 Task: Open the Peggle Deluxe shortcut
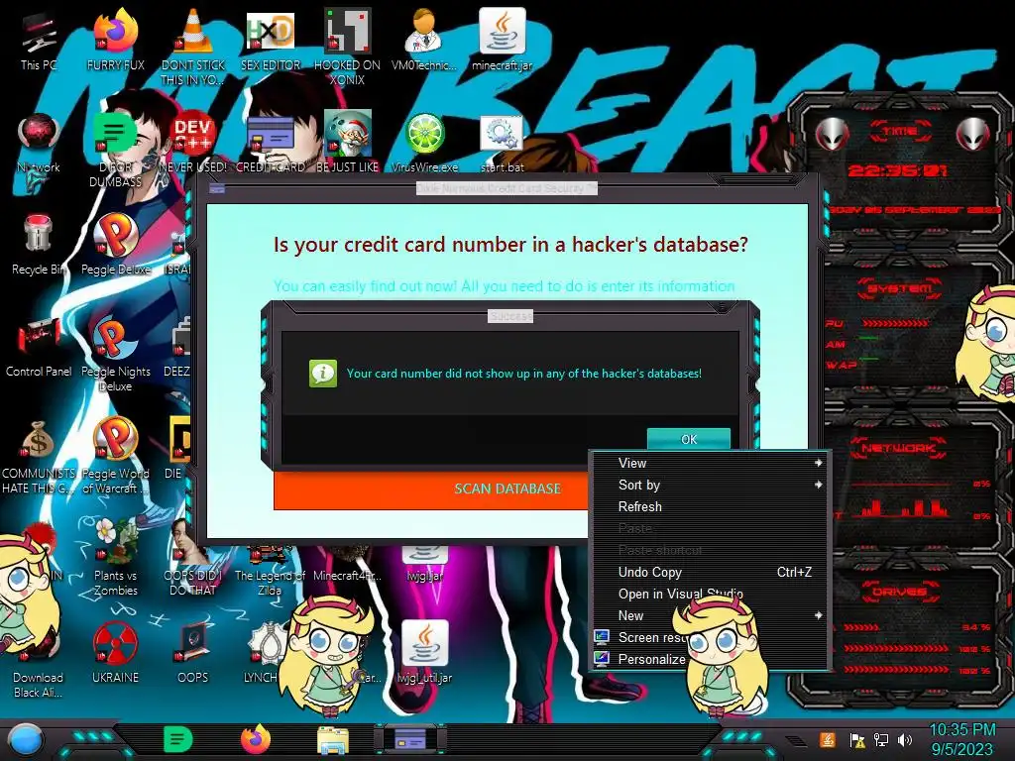click(x=115, y=245)
